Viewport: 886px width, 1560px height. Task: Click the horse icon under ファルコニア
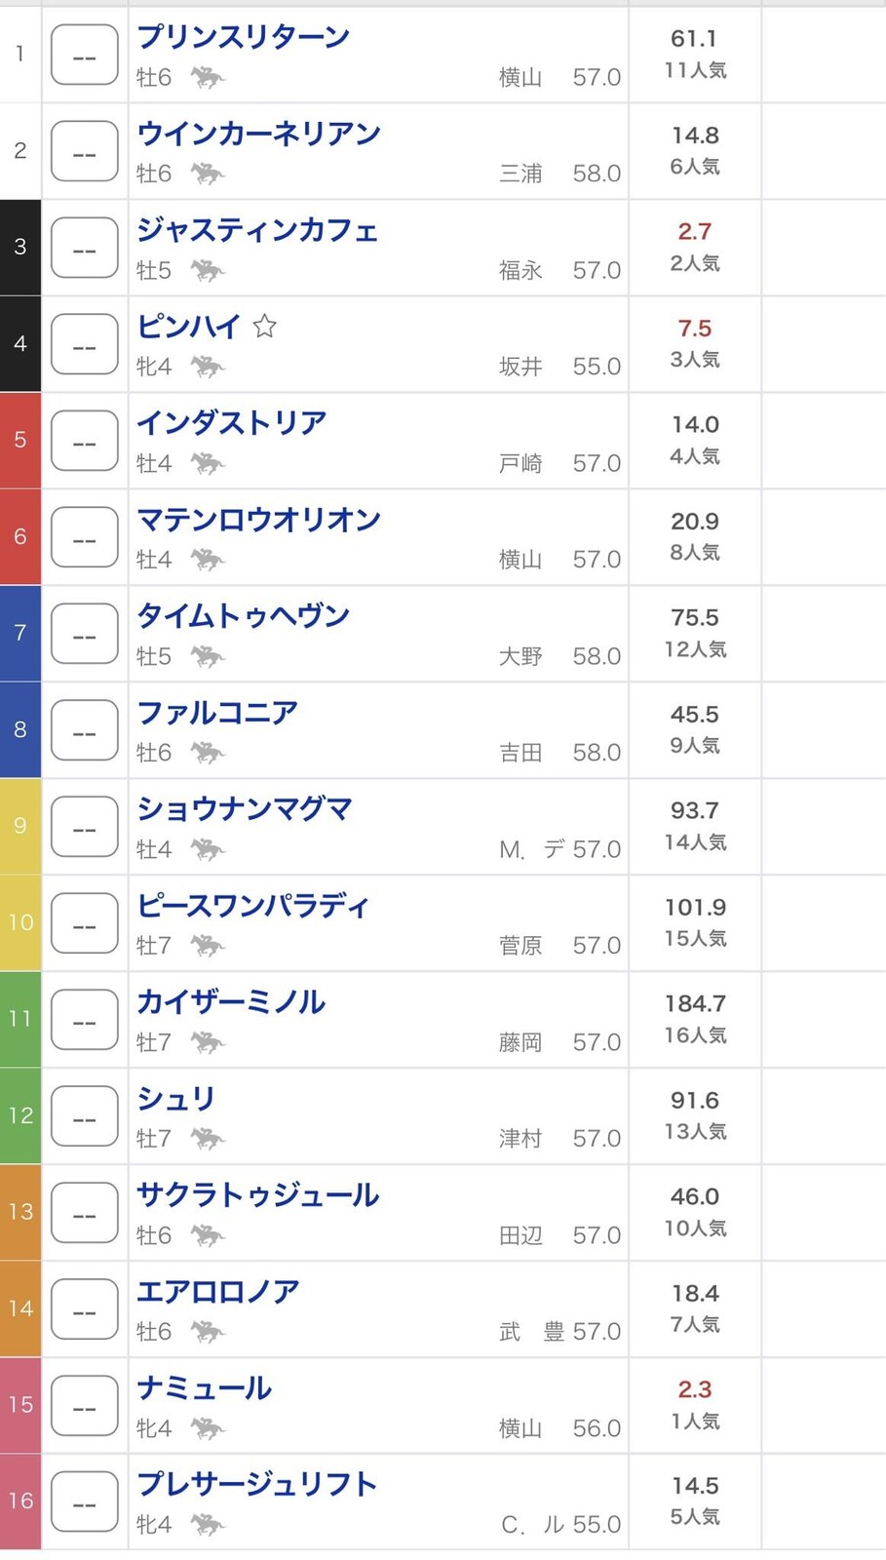point(208,753)
